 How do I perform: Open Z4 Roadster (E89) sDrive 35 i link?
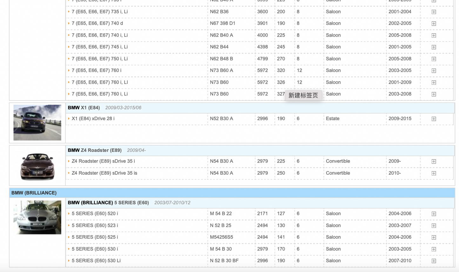(x=103, y=161)
